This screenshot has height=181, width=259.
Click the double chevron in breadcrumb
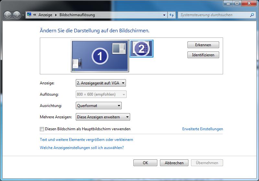coord(35,15)
